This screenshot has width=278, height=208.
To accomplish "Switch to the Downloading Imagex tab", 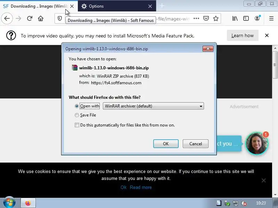I will (x=39, y=6).
